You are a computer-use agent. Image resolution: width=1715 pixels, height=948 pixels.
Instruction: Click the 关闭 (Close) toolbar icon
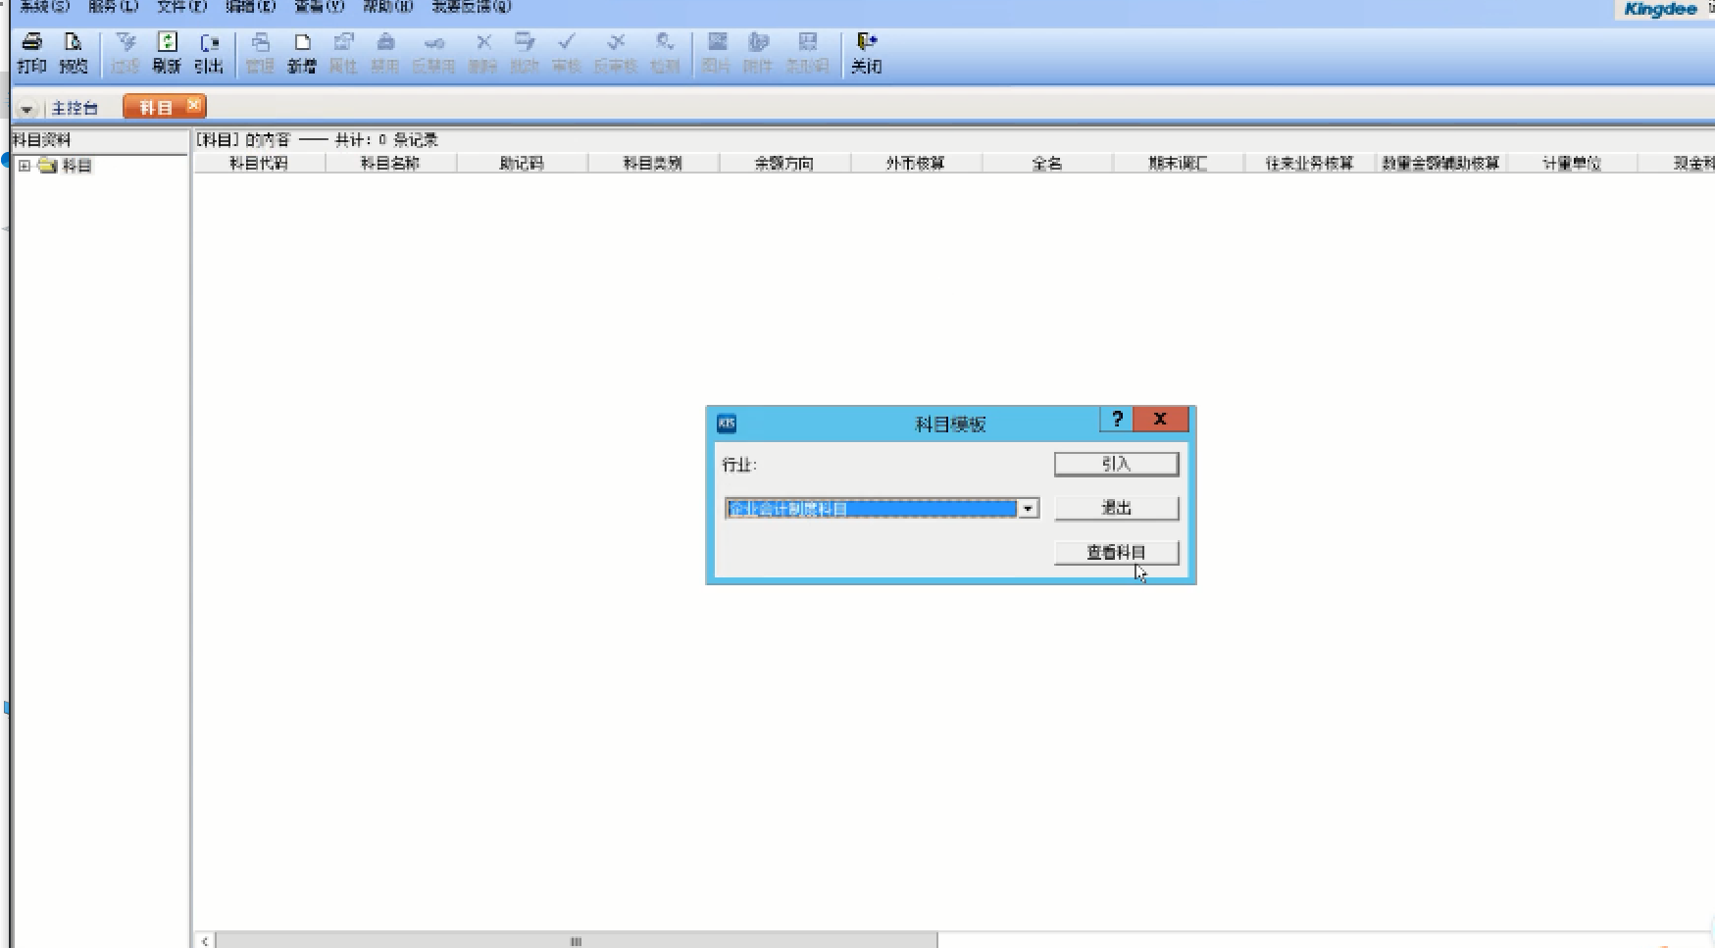click(x=866, y=52)
